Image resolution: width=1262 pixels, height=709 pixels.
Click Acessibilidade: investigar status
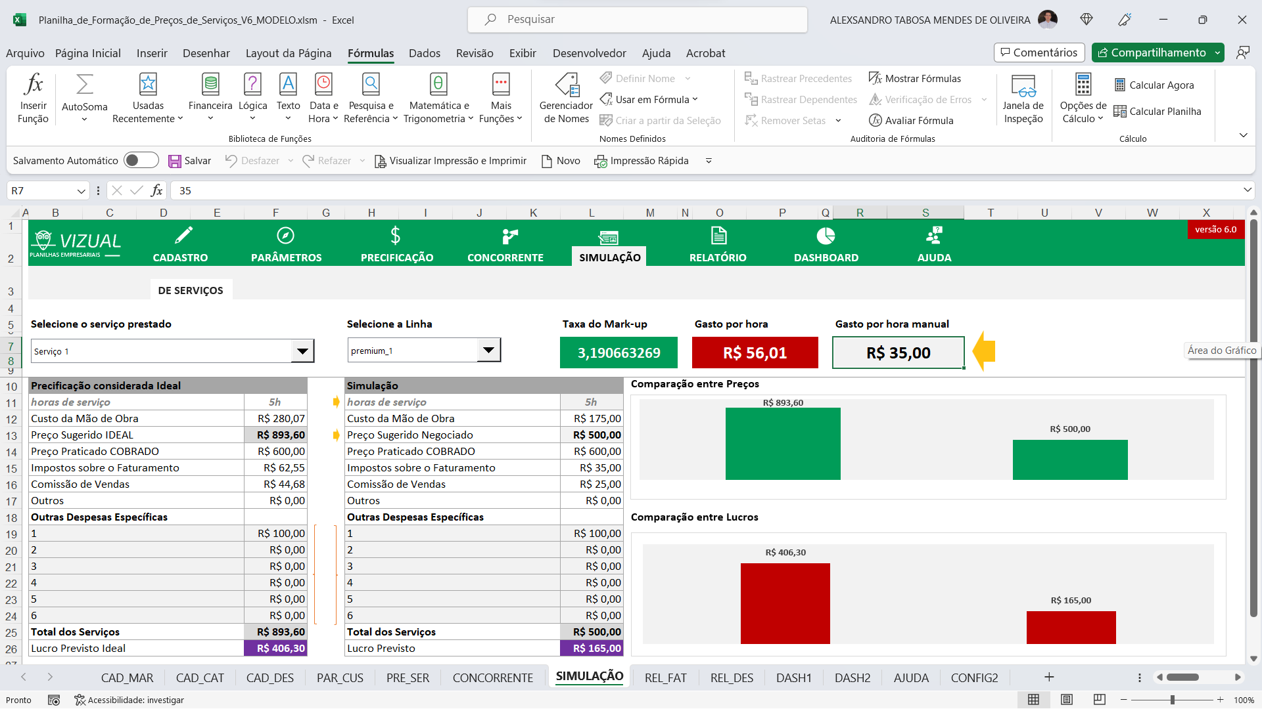pos(129,700)
